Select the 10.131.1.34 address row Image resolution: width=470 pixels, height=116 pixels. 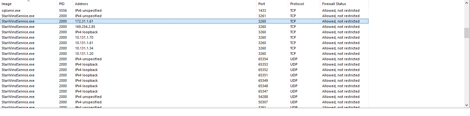pos(184,48)
